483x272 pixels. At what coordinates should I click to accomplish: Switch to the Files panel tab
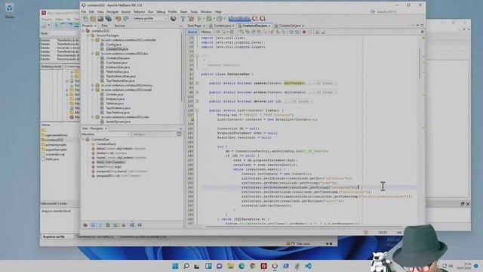tap(104, 26)
